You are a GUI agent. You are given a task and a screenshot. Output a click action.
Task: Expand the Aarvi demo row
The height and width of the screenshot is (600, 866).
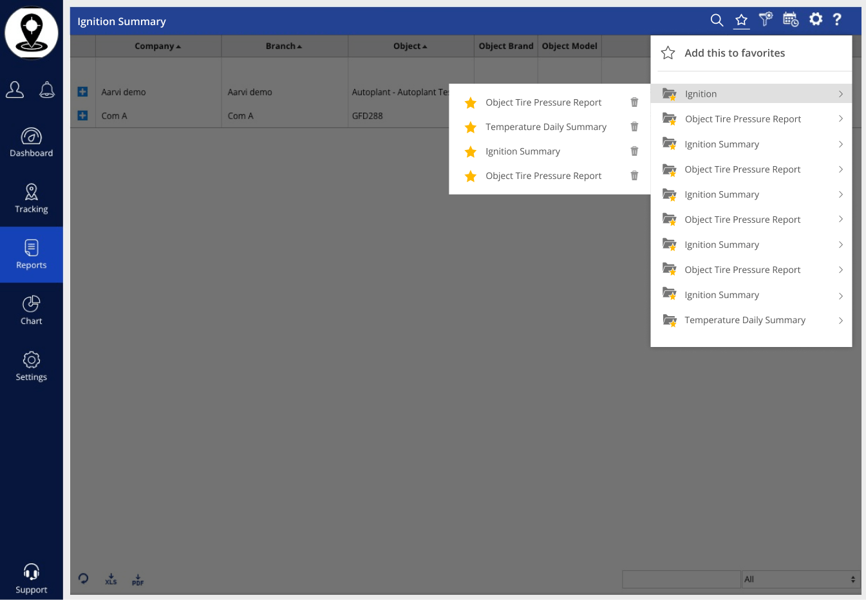click(x=82, y=92)
